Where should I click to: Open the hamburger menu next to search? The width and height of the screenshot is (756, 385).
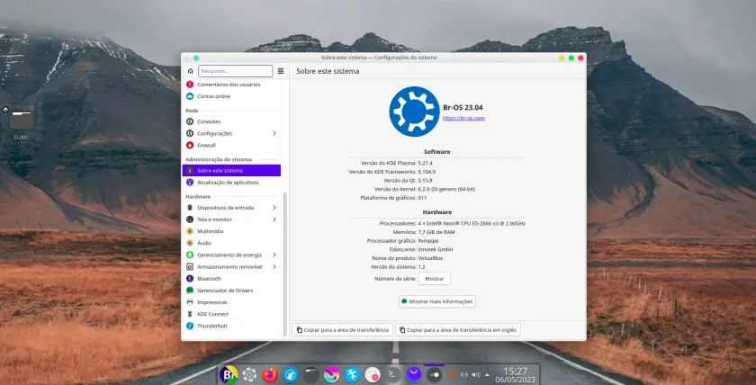[281, 71]
